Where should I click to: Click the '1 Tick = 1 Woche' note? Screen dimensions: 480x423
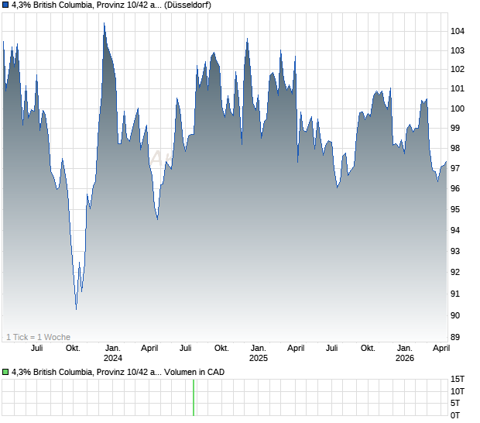click(38, 337)
